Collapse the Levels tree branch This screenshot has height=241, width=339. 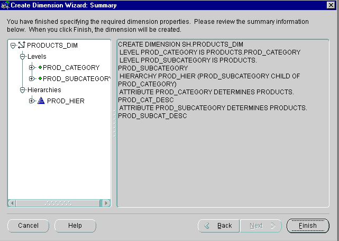[x=22, y=57]
